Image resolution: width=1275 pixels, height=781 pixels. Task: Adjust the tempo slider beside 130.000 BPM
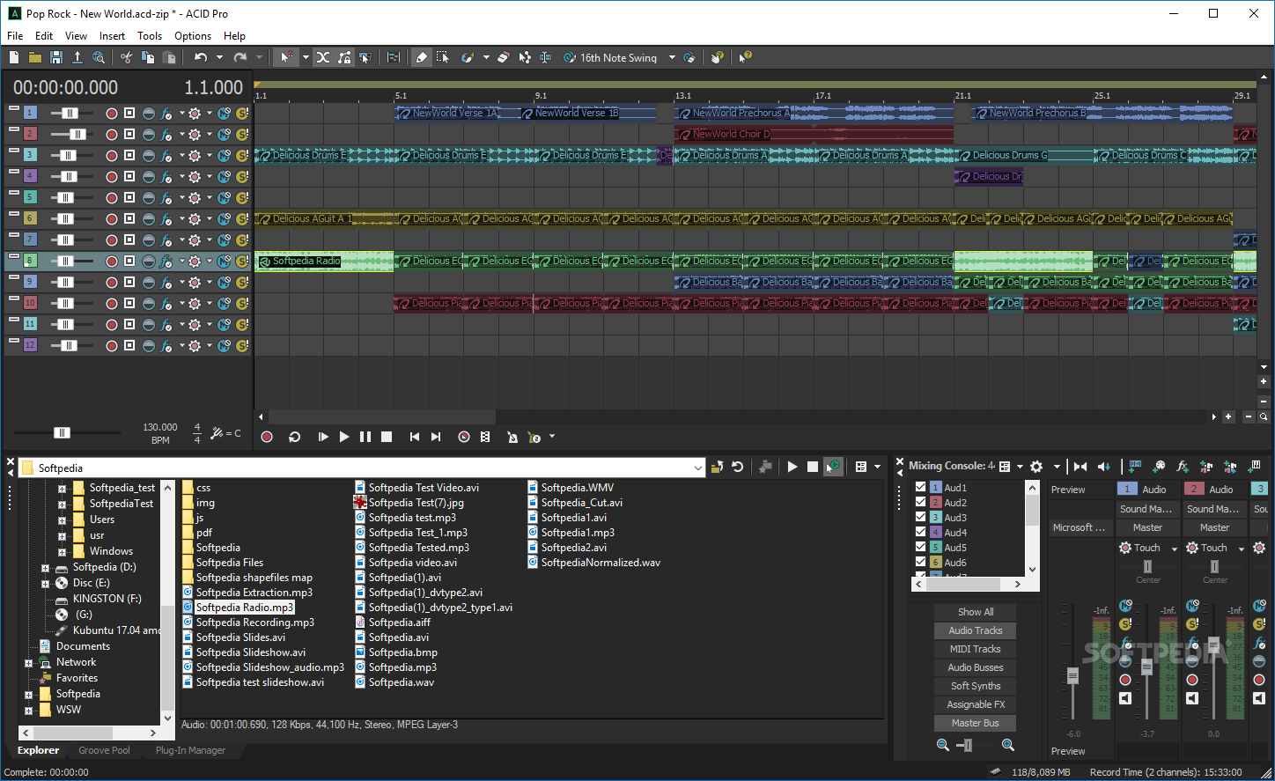tap(62, 432)
